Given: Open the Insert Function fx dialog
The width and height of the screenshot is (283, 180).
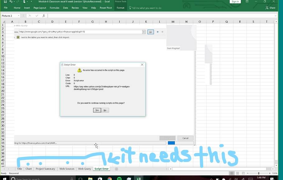Looking at the screenshot, I should click(x=44, y=16).
